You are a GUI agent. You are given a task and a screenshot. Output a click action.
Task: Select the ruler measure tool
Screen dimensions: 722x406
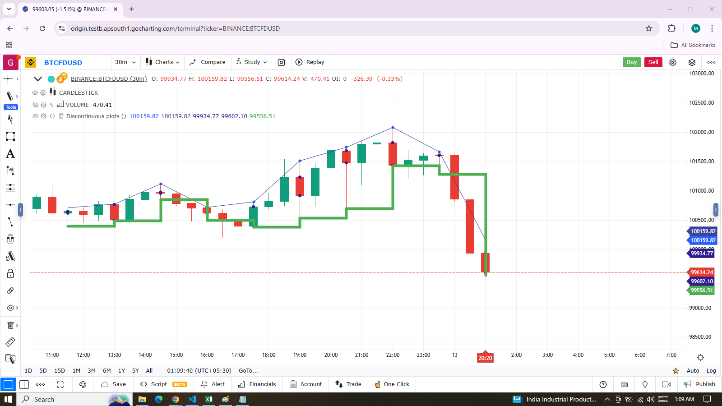(10, 342)
